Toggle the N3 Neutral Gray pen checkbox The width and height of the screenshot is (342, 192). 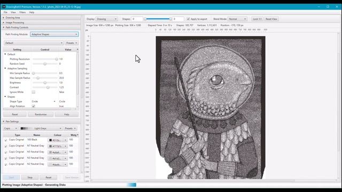(6, 158)
